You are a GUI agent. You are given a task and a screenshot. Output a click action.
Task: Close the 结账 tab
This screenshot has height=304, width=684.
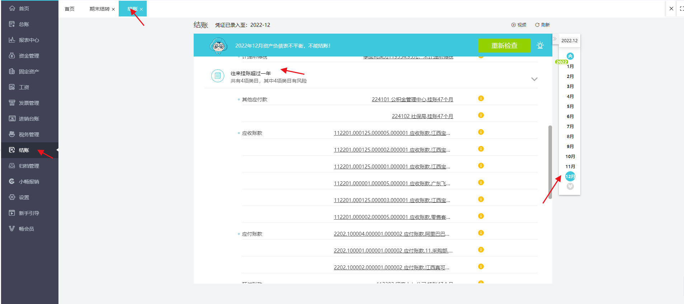141,9
